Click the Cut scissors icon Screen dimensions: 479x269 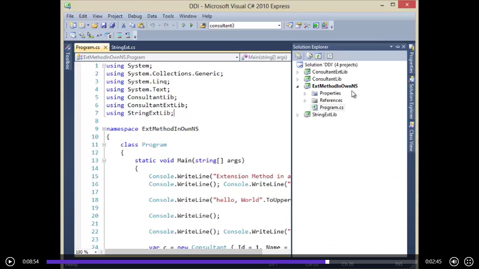[123, 26]
